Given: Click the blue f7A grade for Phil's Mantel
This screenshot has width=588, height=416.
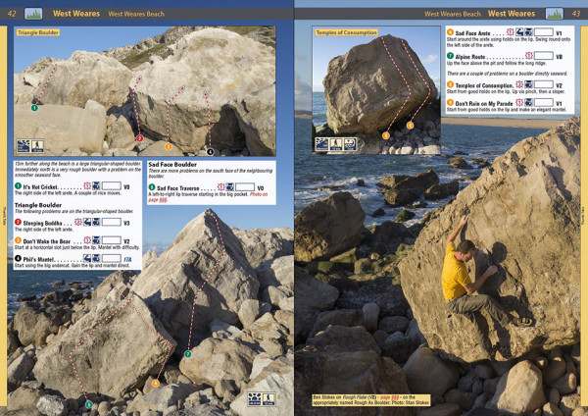Looking at the screenshot, I should coord(127,259).
